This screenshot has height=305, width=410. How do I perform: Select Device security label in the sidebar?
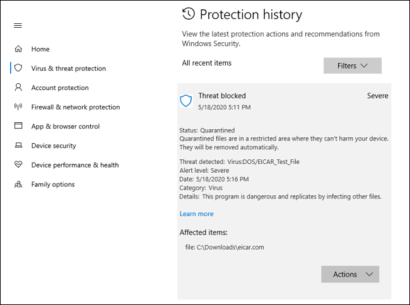click(54, 146)
